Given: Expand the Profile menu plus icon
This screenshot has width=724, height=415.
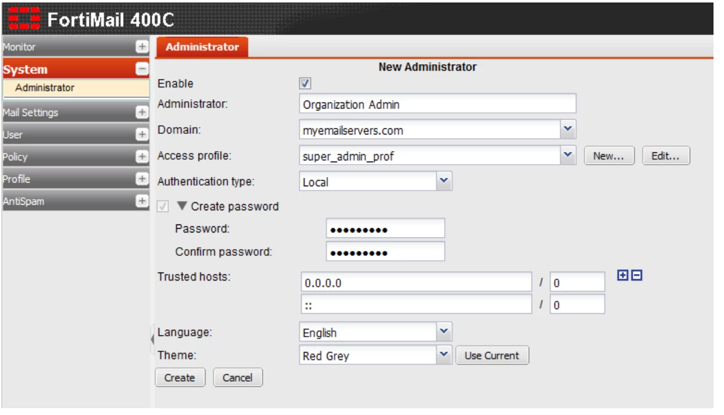Looking at the screenshot, I should tap(142, 179).
